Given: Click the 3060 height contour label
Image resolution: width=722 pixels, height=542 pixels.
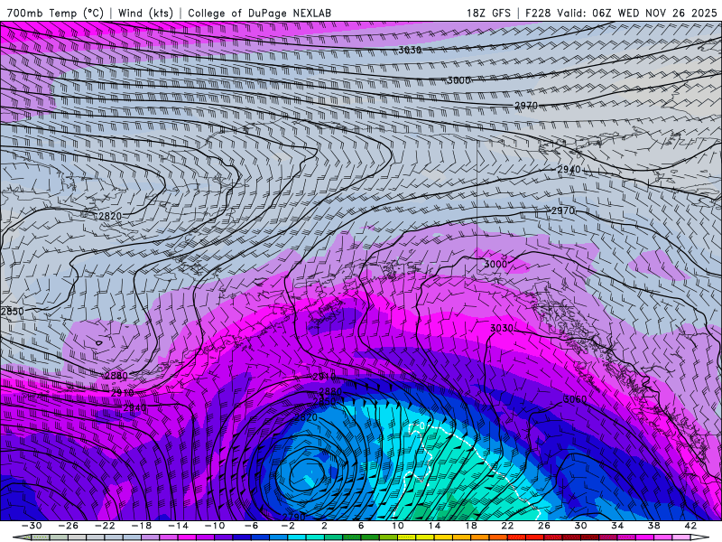Looking at the screenshot, I should (575, 399).
